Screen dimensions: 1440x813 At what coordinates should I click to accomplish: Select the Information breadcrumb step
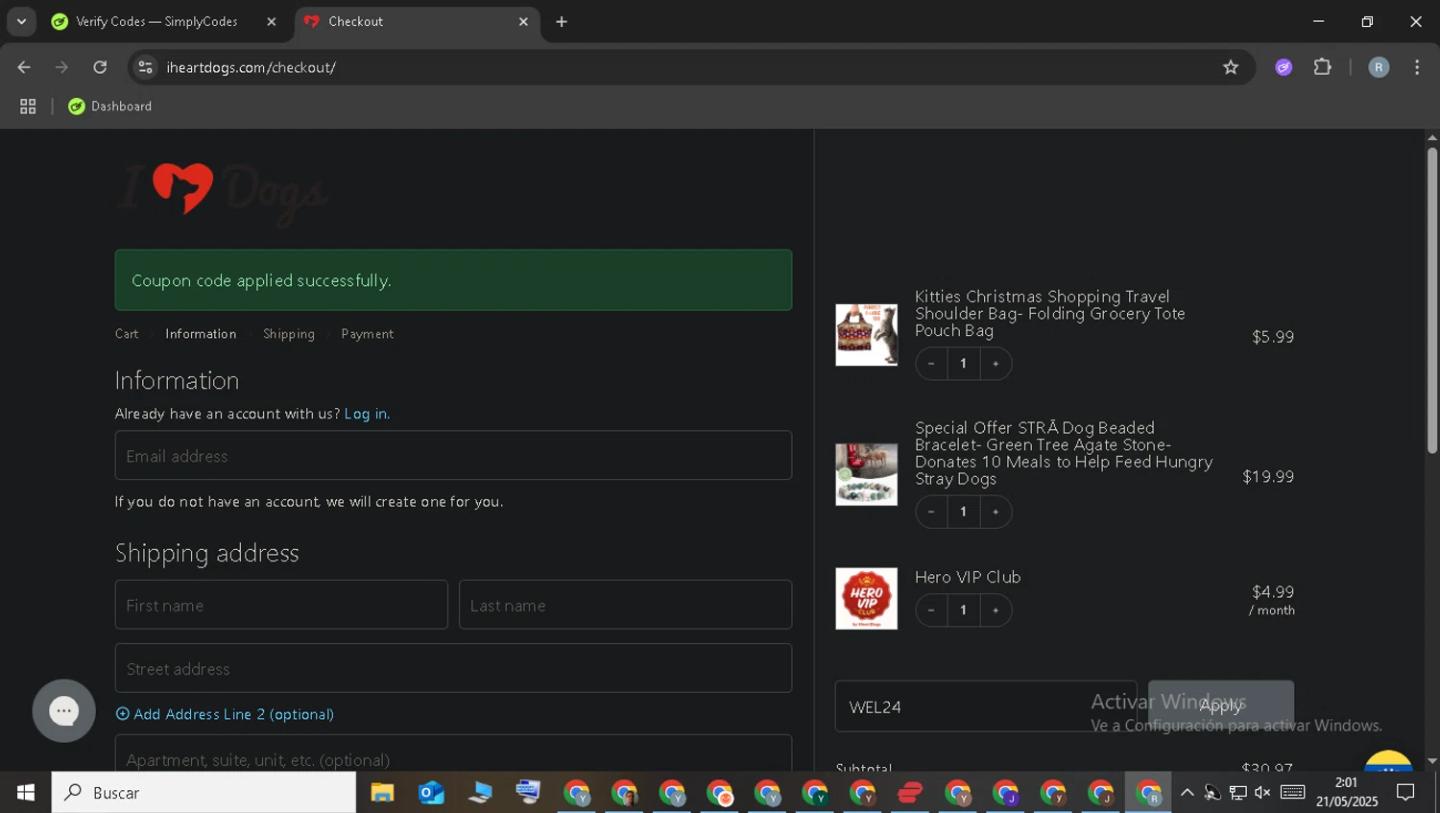201,334
